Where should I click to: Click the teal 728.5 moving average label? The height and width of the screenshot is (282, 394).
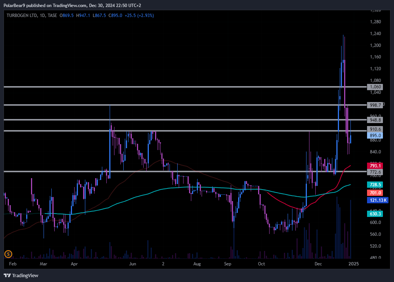tap(375, 185)
